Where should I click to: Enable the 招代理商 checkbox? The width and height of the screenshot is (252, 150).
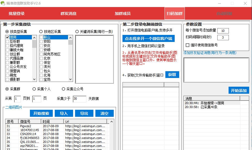(7, 46)
